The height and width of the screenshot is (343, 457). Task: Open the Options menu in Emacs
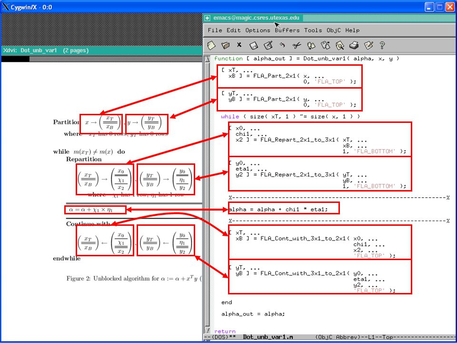pyautogui.click(x=258, y=30)
